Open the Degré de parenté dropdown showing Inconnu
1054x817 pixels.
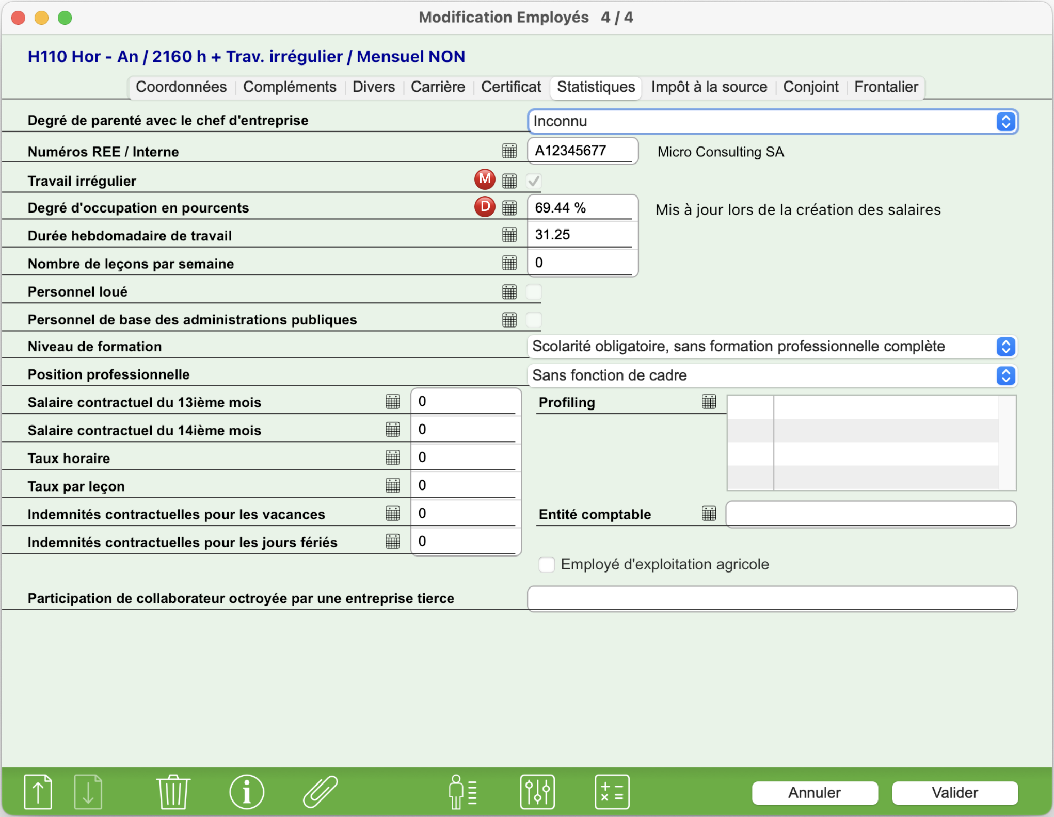click(773, 122)
